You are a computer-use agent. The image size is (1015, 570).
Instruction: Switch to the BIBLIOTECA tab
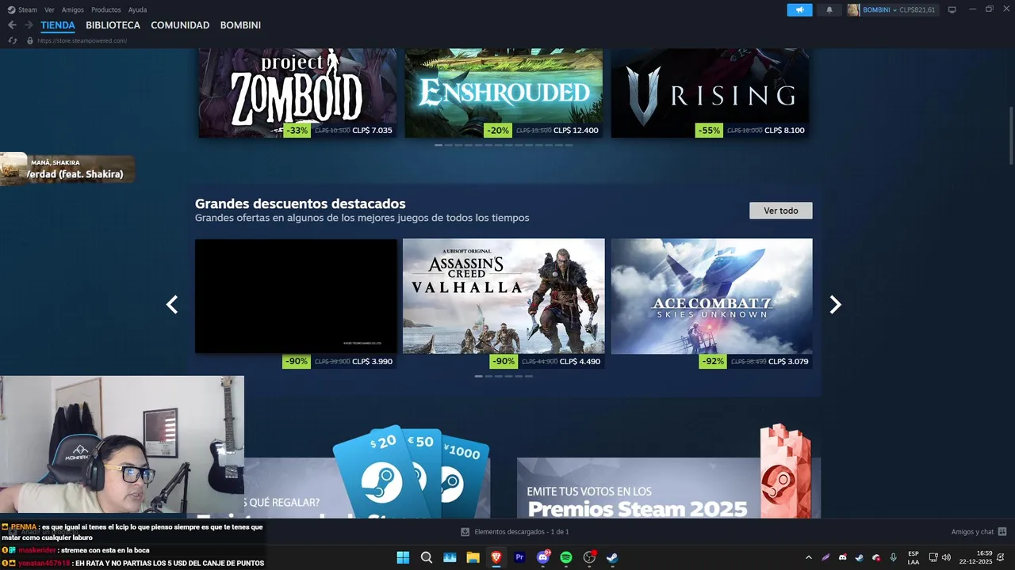coord(113,25)
